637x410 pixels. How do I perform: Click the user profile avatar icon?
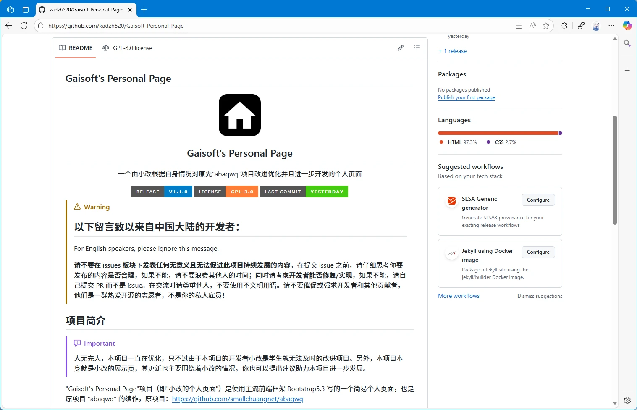coord(596,26)
